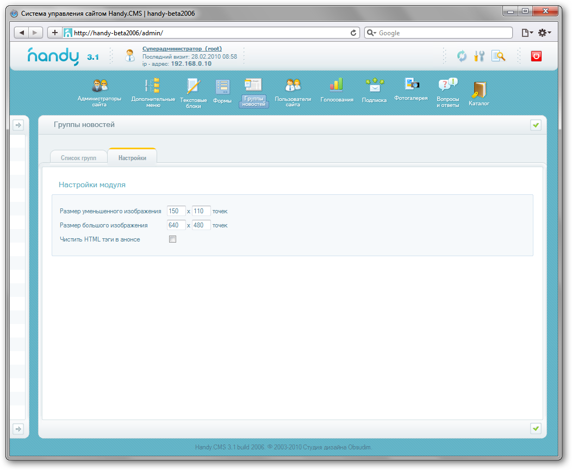Open the Текстовые блоки module

pos(193,92)
